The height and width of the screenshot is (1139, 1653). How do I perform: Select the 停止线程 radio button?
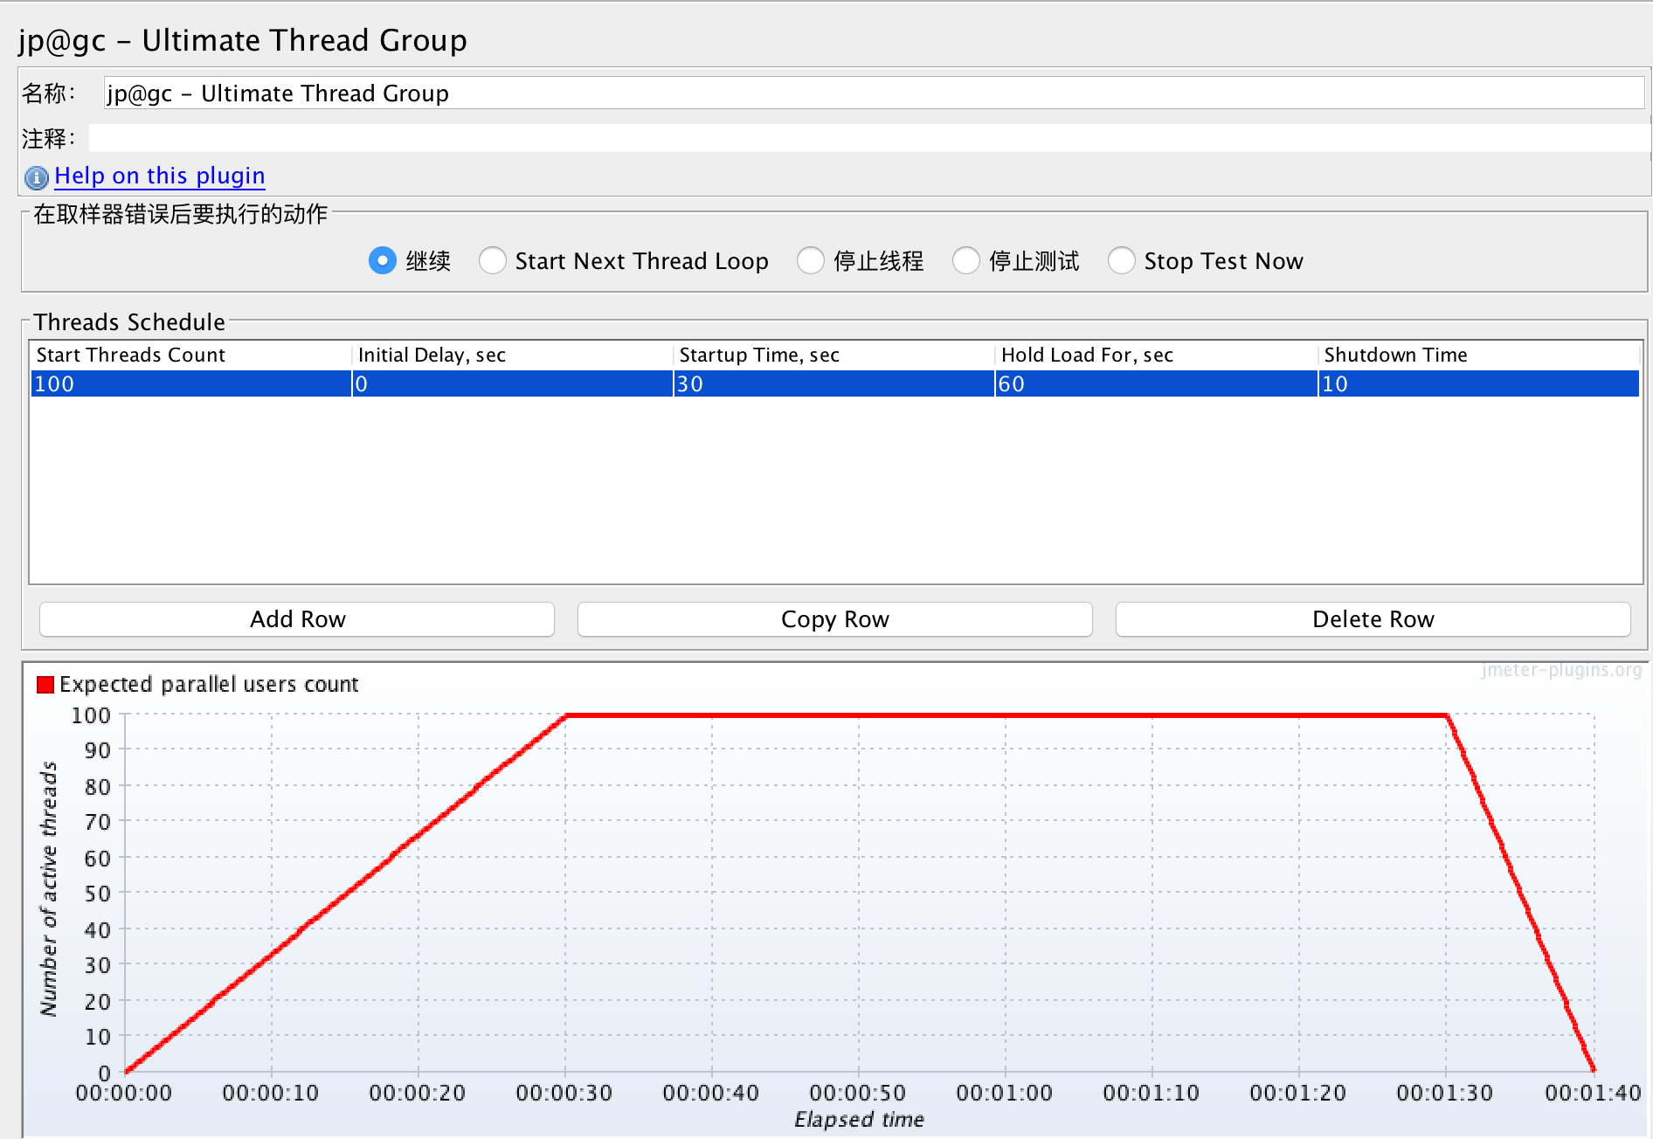coord(811,260)
